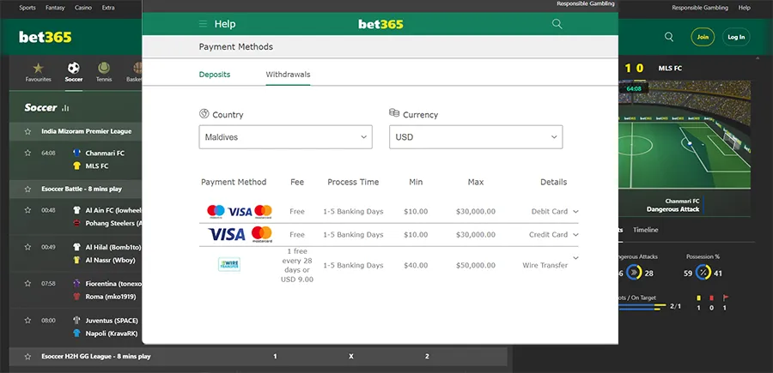Click the Log In button
This screenshot has width=773, height=373.
(x=736, y=37)
